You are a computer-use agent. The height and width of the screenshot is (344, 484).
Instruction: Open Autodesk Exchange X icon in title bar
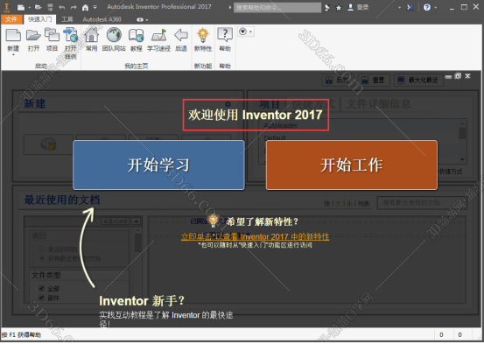pos(410,7)
